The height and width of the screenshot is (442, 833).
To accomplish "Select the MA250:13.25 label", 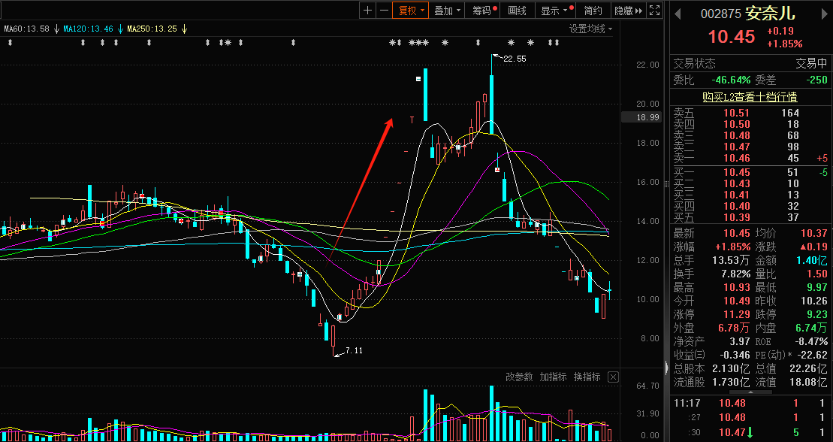I will click(x=152, y=29).
